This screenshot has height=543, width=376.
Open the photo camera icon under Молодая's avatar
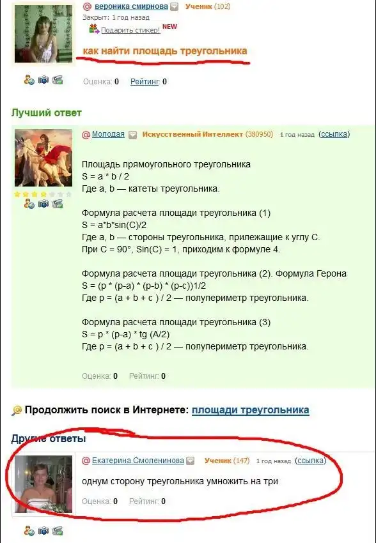coord(43,204)
